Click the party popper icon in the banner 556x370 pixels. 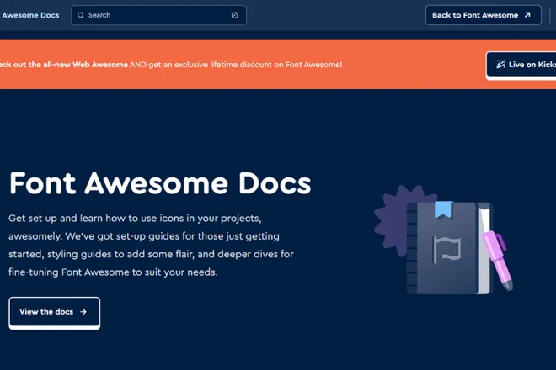coord(500,65)
